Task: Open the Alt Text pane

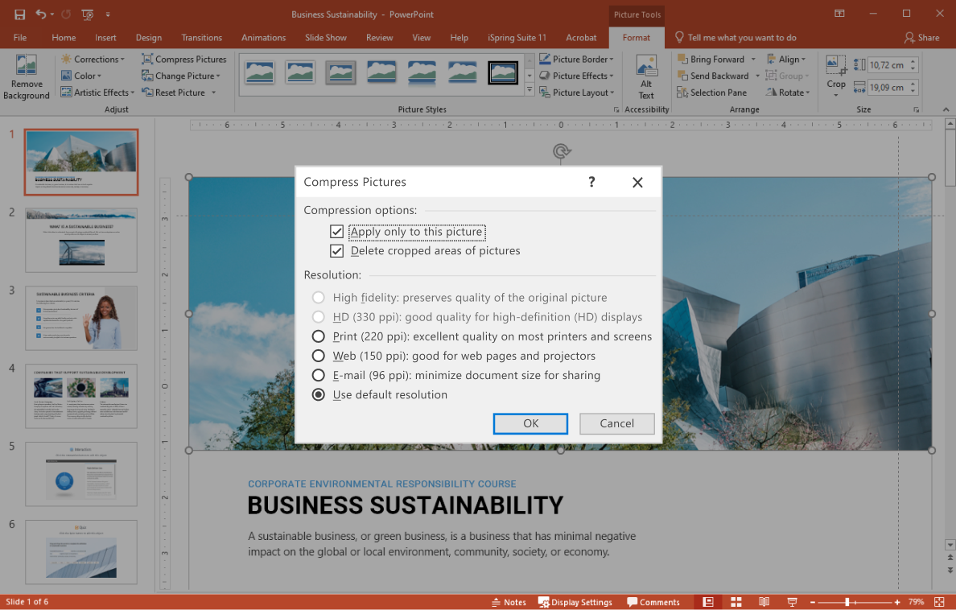Action: click(646, 77)
